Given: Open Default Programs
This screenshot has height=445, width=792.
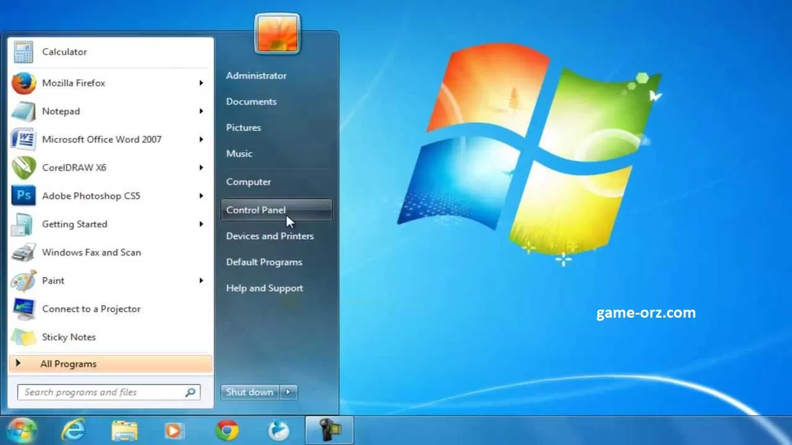Looking at the screenshot, I should click(x=264, y=262).
